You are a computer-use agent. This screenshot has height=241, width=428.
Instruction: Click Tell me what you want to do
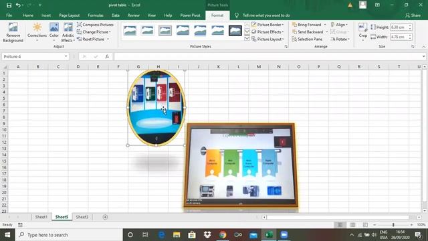[x=266, y=15]
